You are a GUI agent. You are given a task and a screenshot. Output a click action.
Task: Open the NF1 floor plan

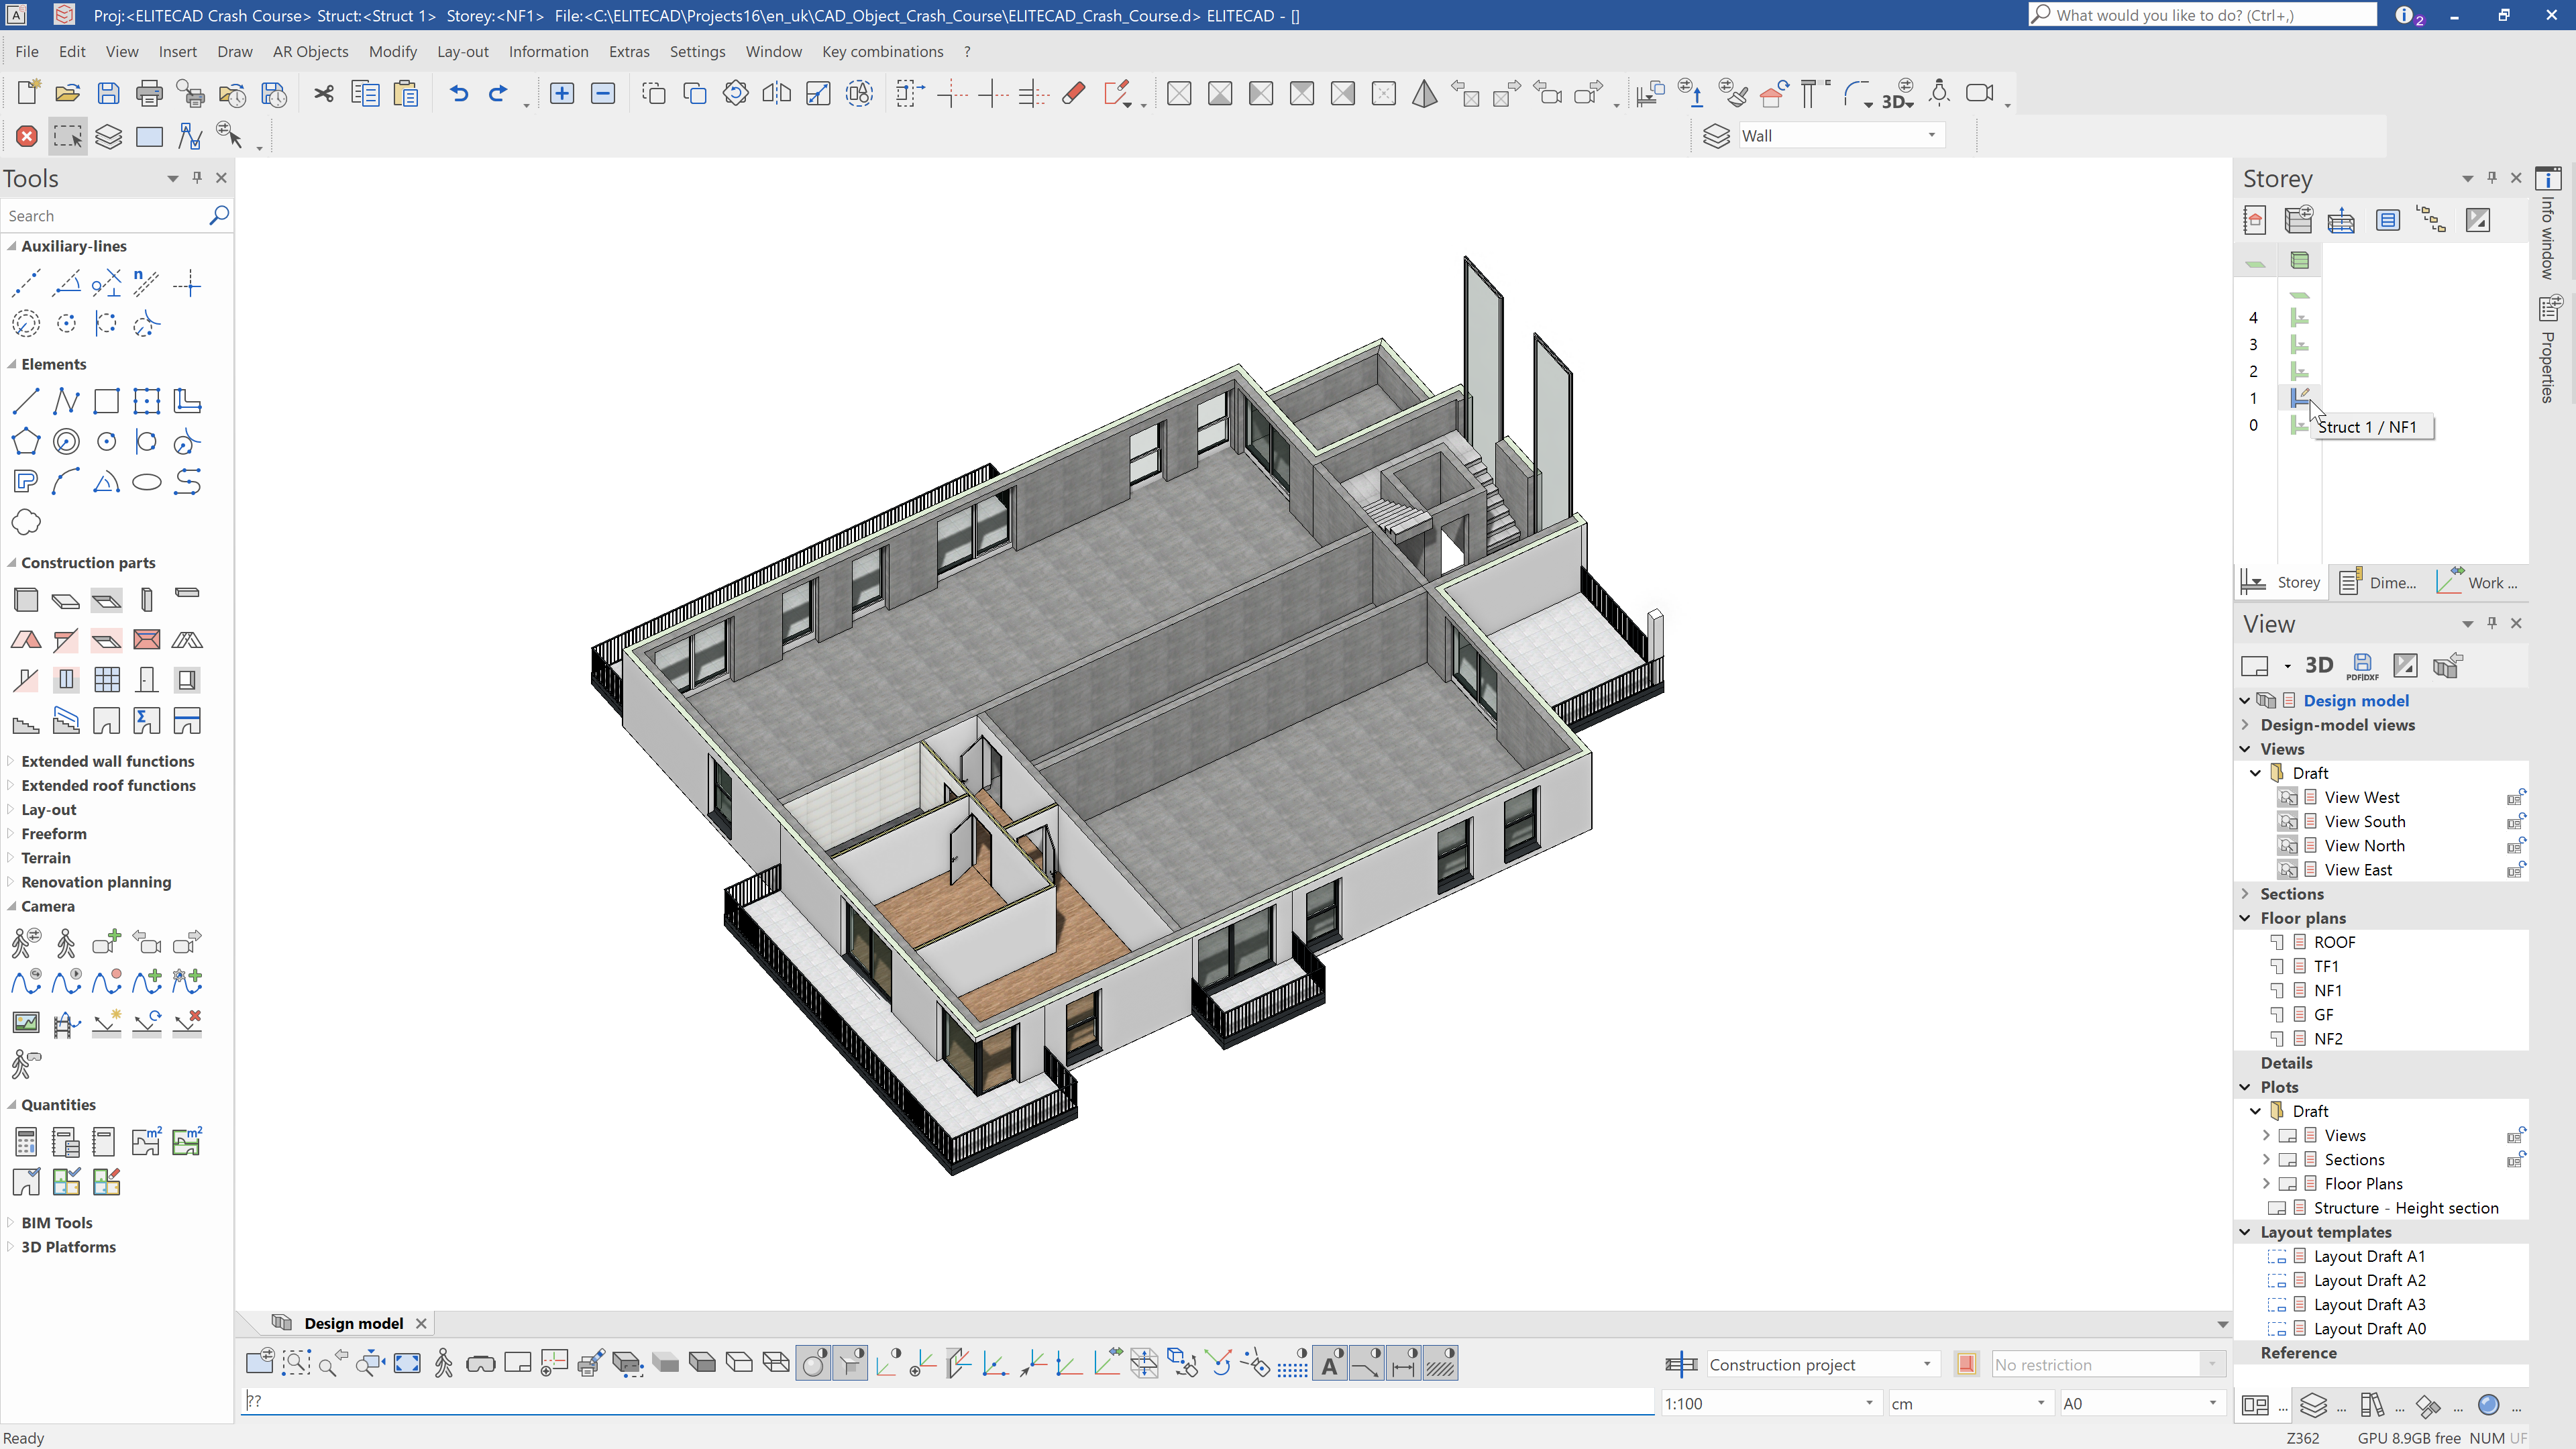[x=2327, y=990]
